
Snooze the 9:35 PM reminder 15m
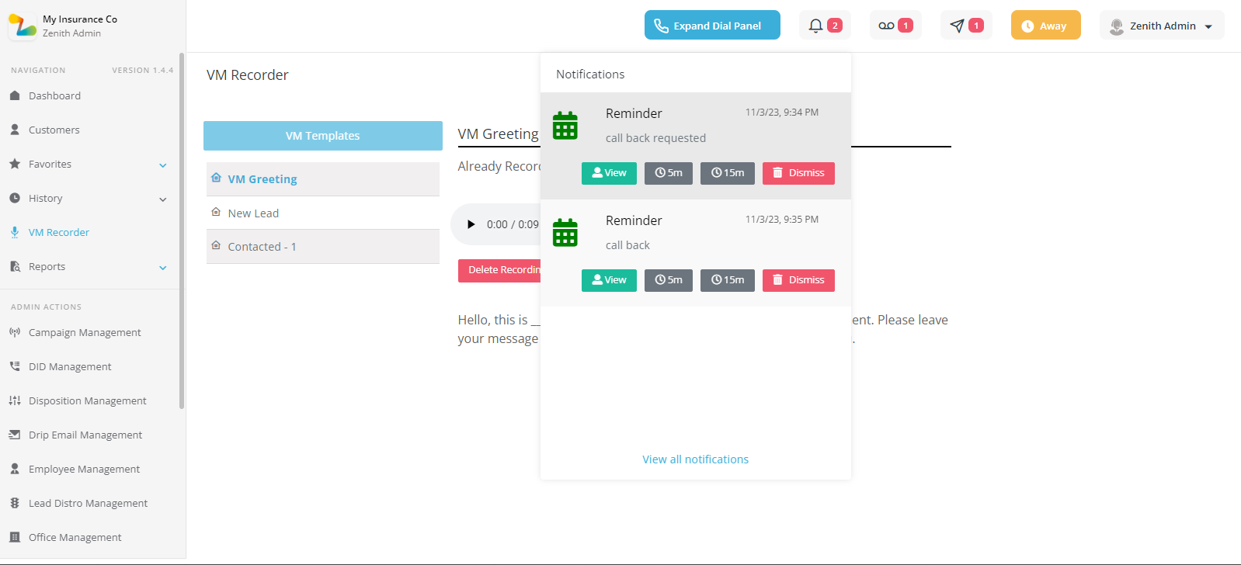click(x=728, y=280)
